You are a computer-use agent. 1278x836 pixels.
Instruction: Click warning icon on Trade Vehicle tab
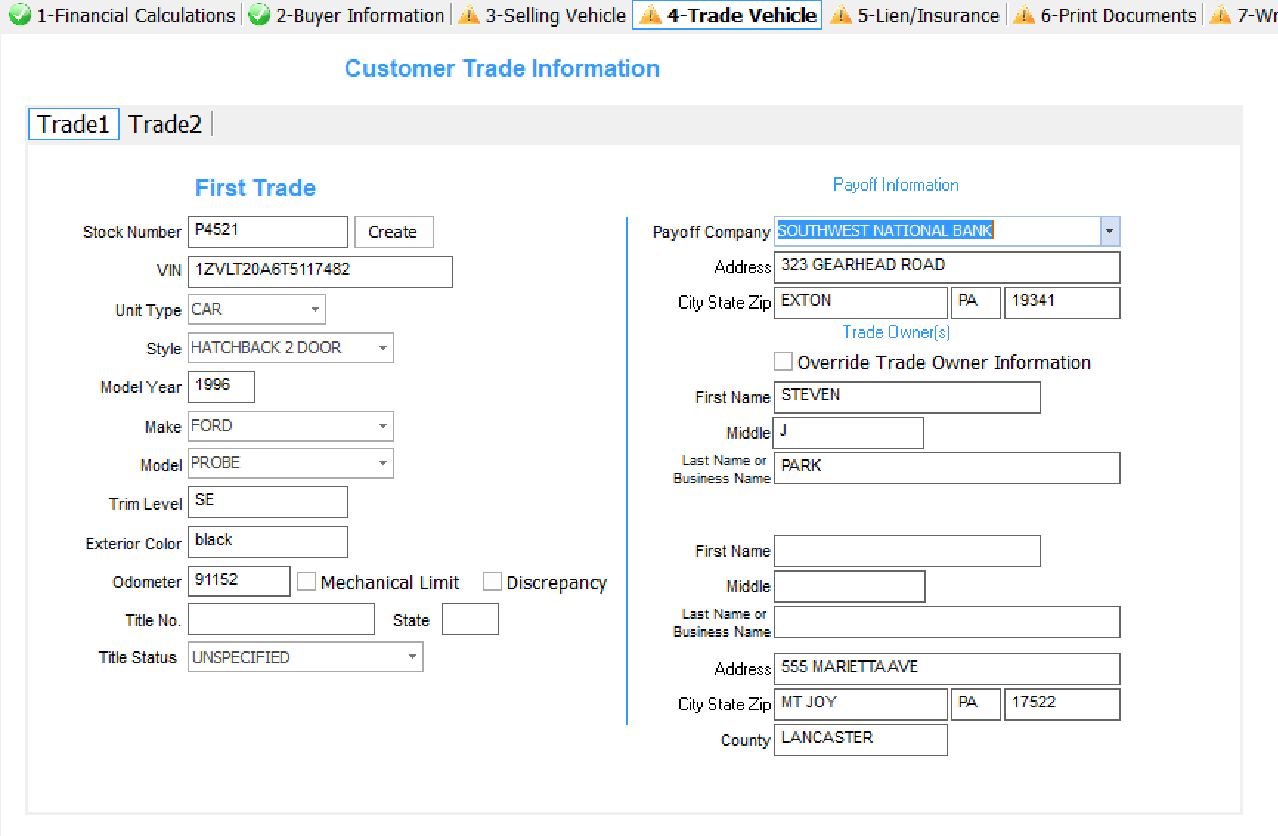[650, 16]
